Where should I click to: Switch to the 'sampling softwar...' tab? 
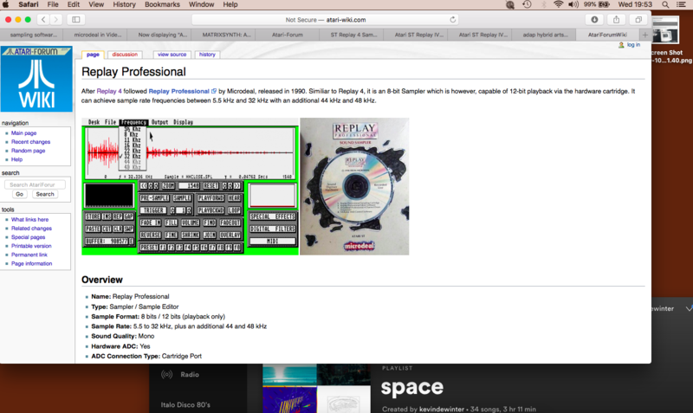coord(32,35)
